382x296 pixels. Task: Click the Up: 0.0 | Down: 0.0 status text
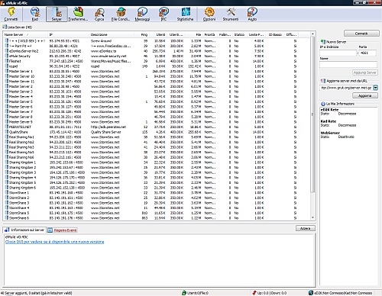[272, 293]
